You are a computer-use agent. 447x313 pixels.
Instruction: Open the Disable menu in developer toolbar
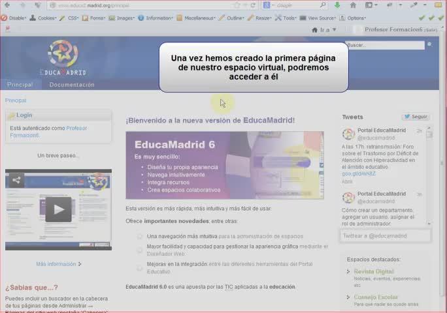(14, 18)
